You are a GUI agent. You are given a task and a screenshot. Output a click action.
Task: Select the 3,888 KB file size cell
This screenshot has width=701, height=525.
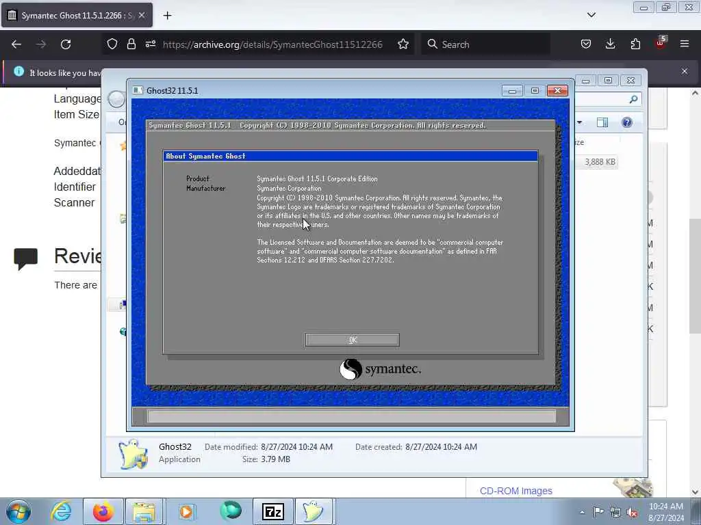[x=600, y=161]
